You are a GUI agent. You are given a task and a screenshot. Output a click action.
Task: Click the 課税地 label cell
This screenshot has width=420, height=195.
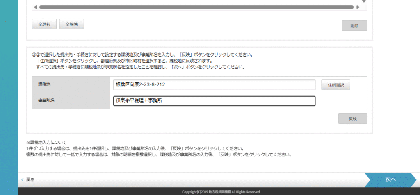coord(71,84)
